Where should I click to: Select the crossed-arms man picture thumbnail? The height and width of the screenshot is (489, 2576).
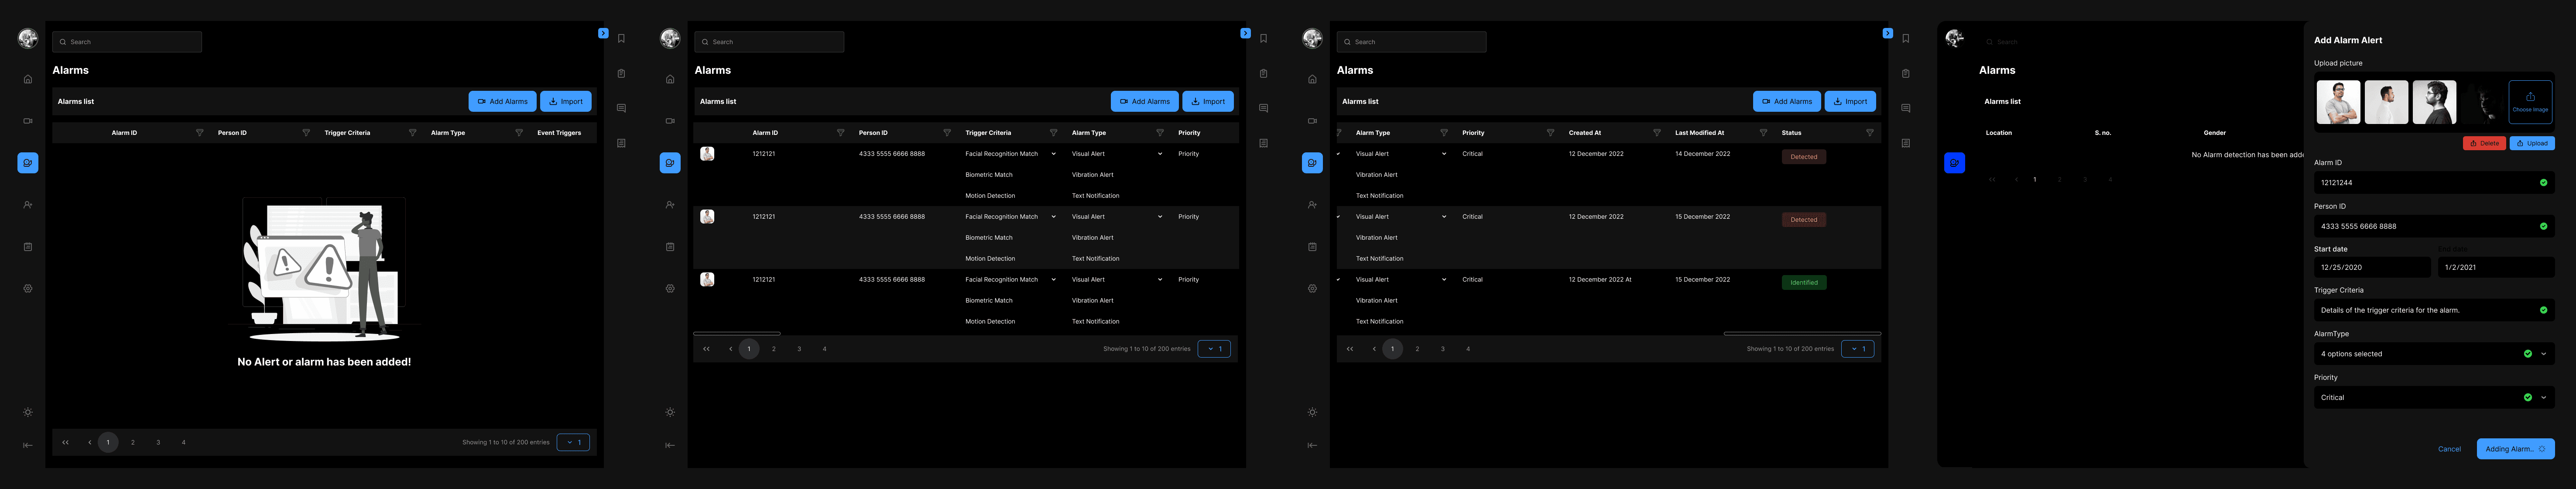click(x=2338, y=102)
